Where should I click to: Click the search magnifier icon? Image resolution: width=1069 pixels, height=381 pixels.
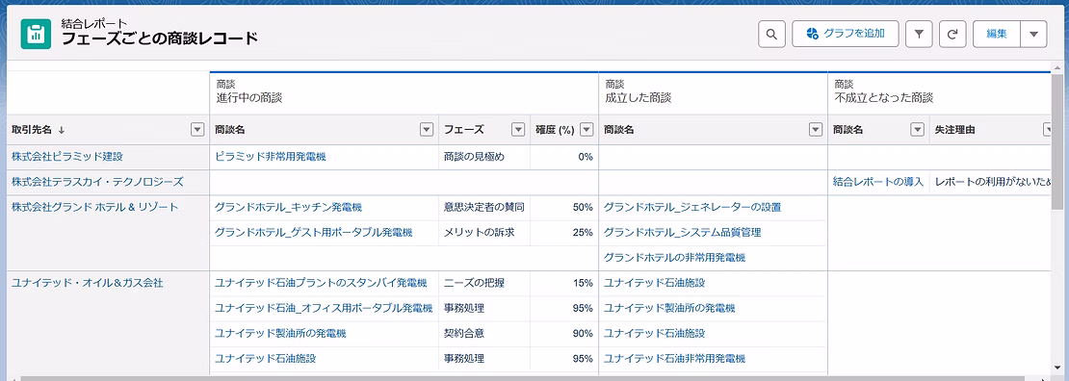coord(771,34)
